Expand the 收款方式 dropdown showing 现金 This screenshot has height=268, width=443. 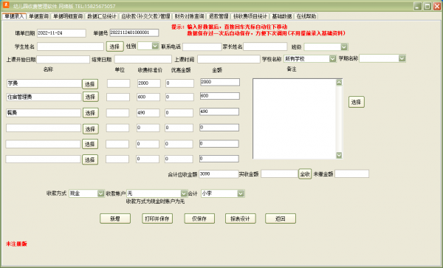(x=100, y=193)
